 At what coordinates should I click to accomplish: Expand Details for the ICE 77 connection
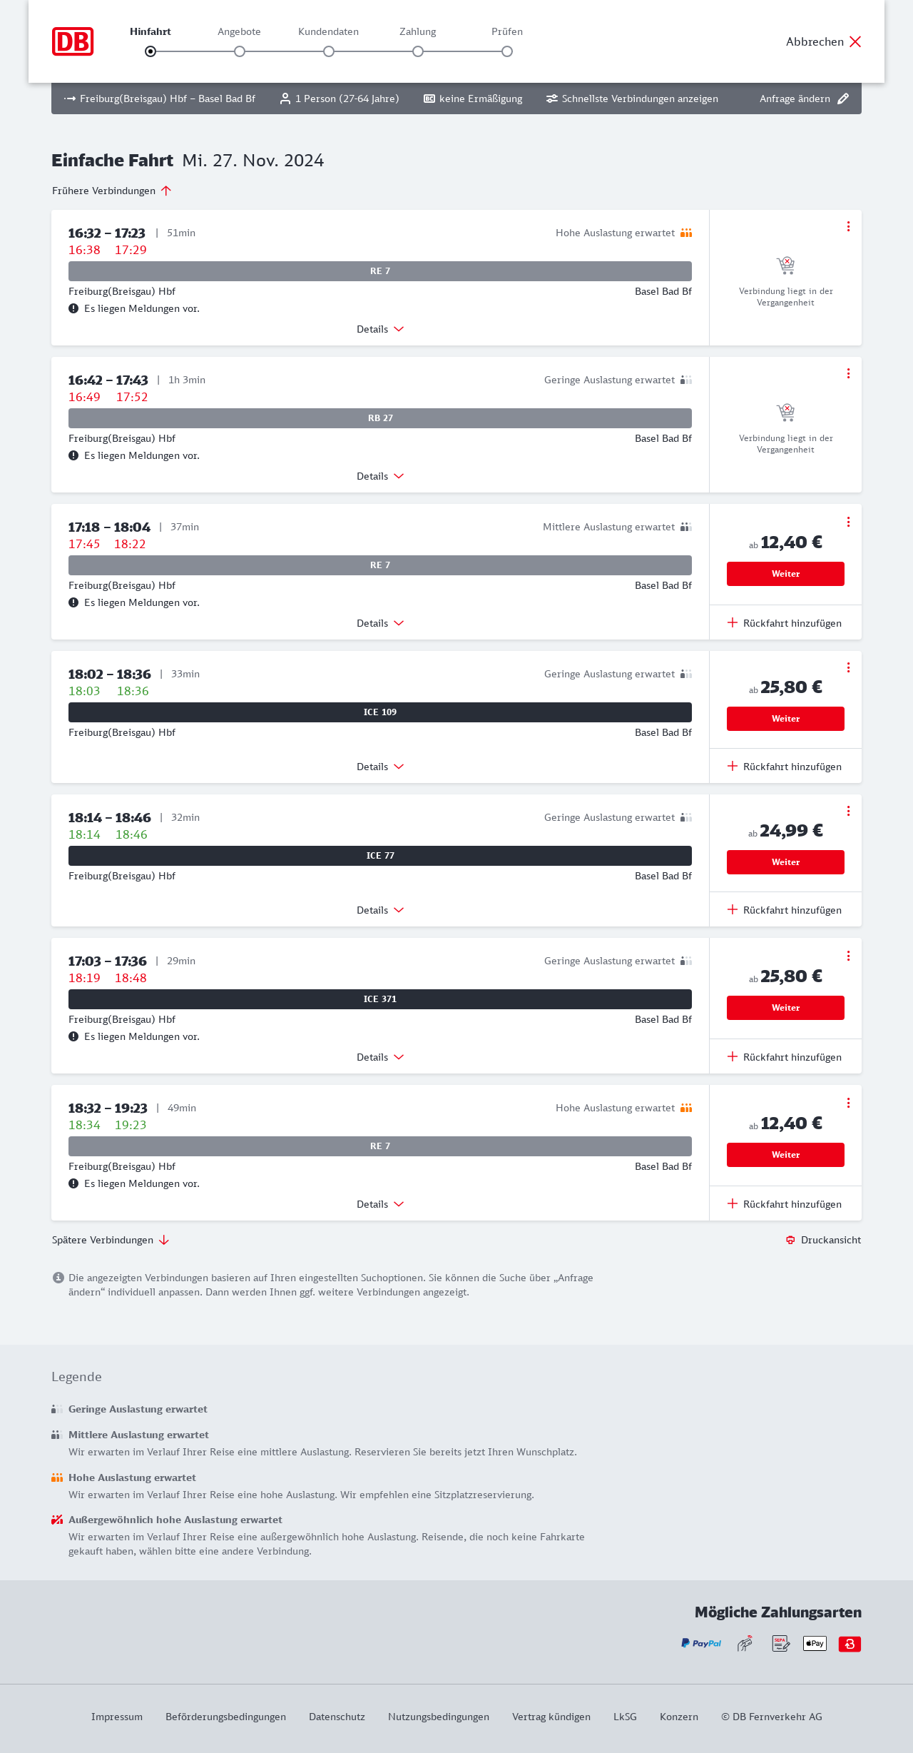click(x=380, y=910)
